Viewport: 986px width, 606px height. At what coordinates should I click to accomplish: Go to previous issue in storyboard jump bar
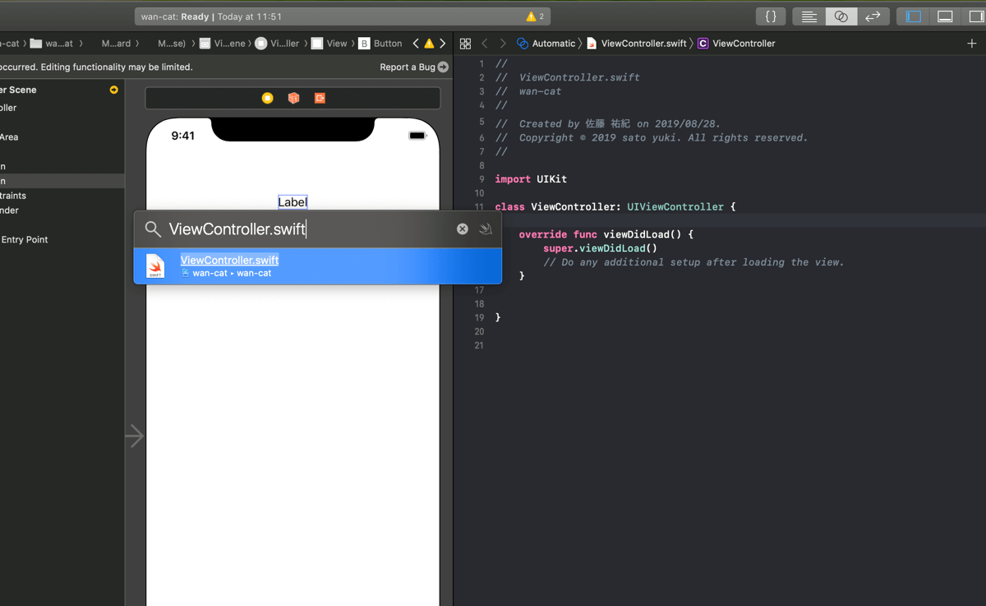[416, 44]
